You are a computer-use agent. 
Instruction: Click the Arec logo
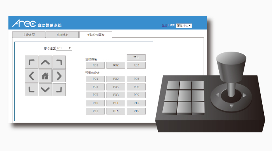tap(24, 23)
